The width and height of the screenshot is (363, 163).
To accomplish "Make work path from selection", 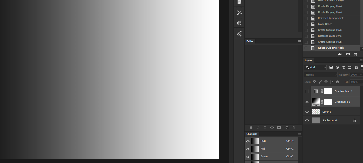I will pyautogui.click(x=272, y=128).
